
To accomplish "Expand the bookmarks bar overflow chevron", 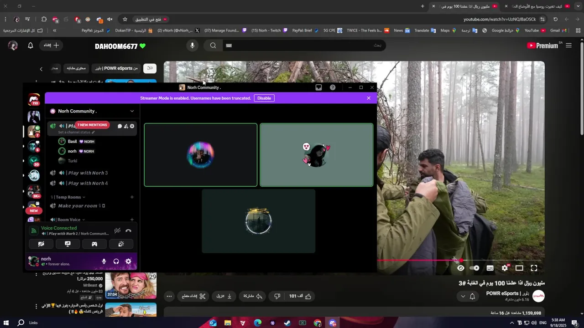I will click(x=54, y=31).
